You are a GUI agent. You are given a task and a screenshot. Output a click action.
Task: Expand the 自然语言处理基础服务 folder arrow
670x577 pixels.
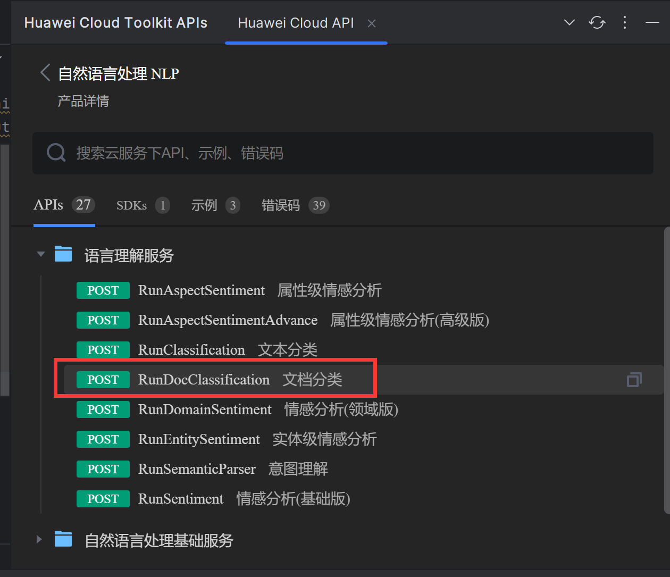39,539
